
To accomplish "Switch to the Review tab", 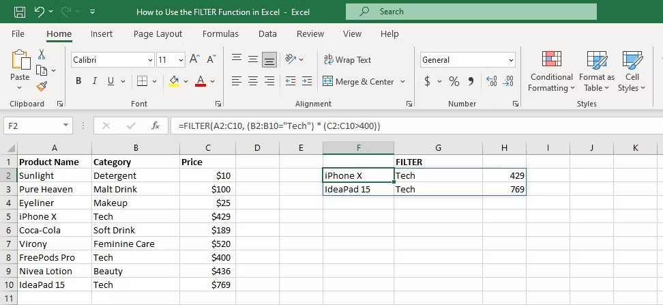I will click(x=310, y=34).
